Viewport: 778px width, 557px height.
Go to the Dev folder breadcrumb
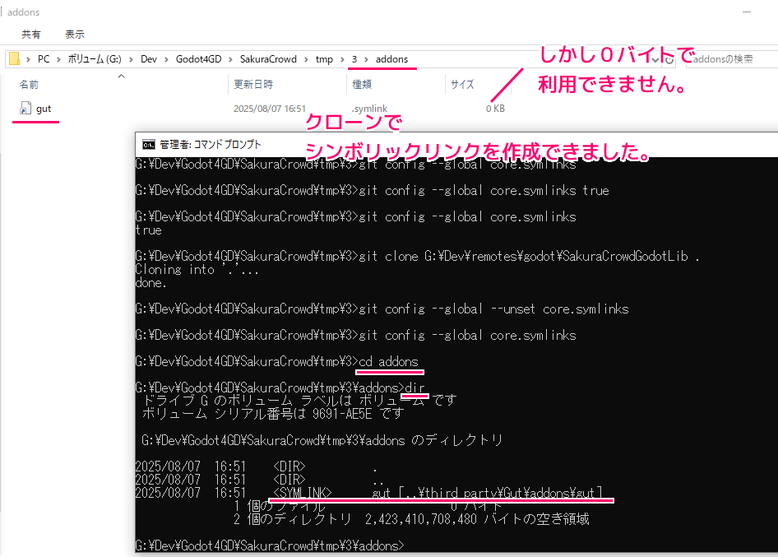pyautogui.click(x=148, y=59)
